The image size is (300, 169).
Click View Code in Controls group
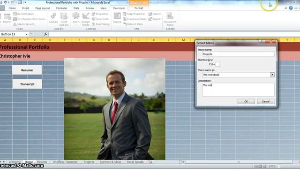(100, 19)
